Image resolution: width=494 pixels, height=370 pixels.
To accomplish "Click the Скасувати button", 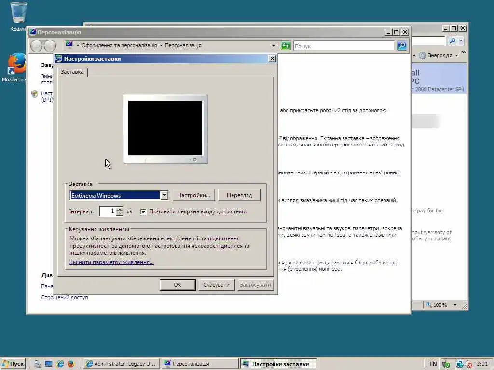I will coord(216,285).
